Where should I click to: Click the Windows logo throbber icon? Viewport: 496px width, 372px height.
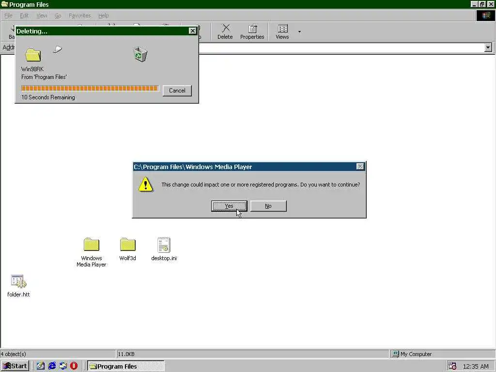tap(485, 15)
